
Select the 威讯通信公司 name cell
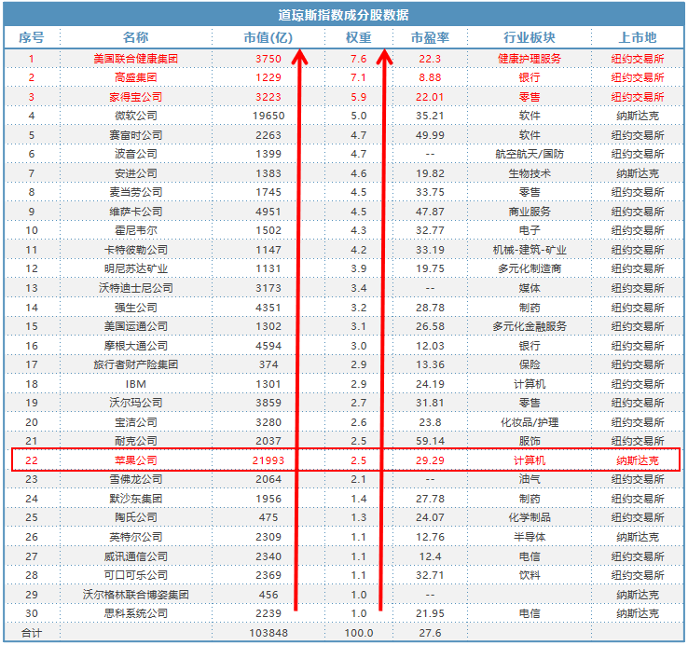(x=135, y=556)
